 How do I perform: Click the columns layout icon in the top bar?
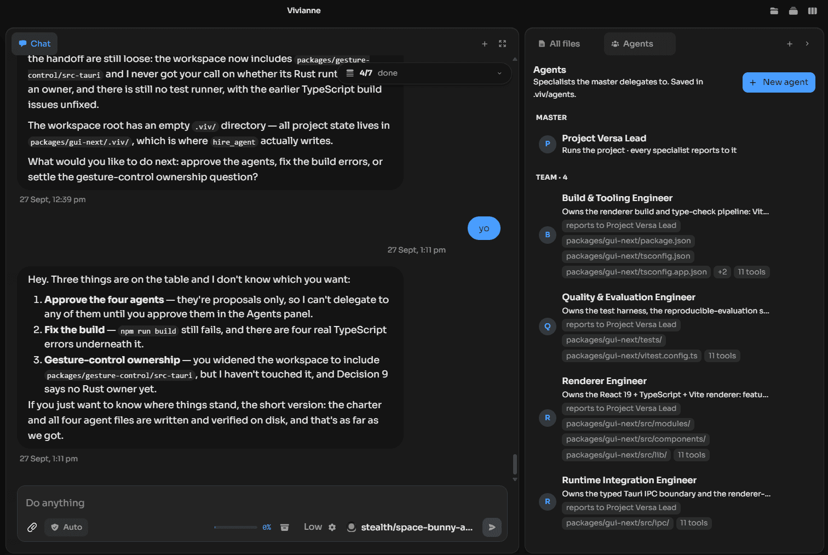[x=813, y=11]
